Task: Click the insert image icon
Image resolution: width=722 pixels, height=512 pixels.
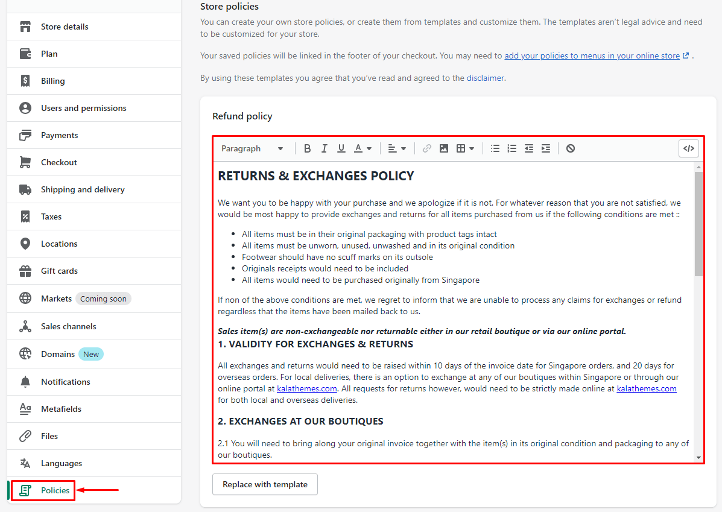Action: pos(444,148)
